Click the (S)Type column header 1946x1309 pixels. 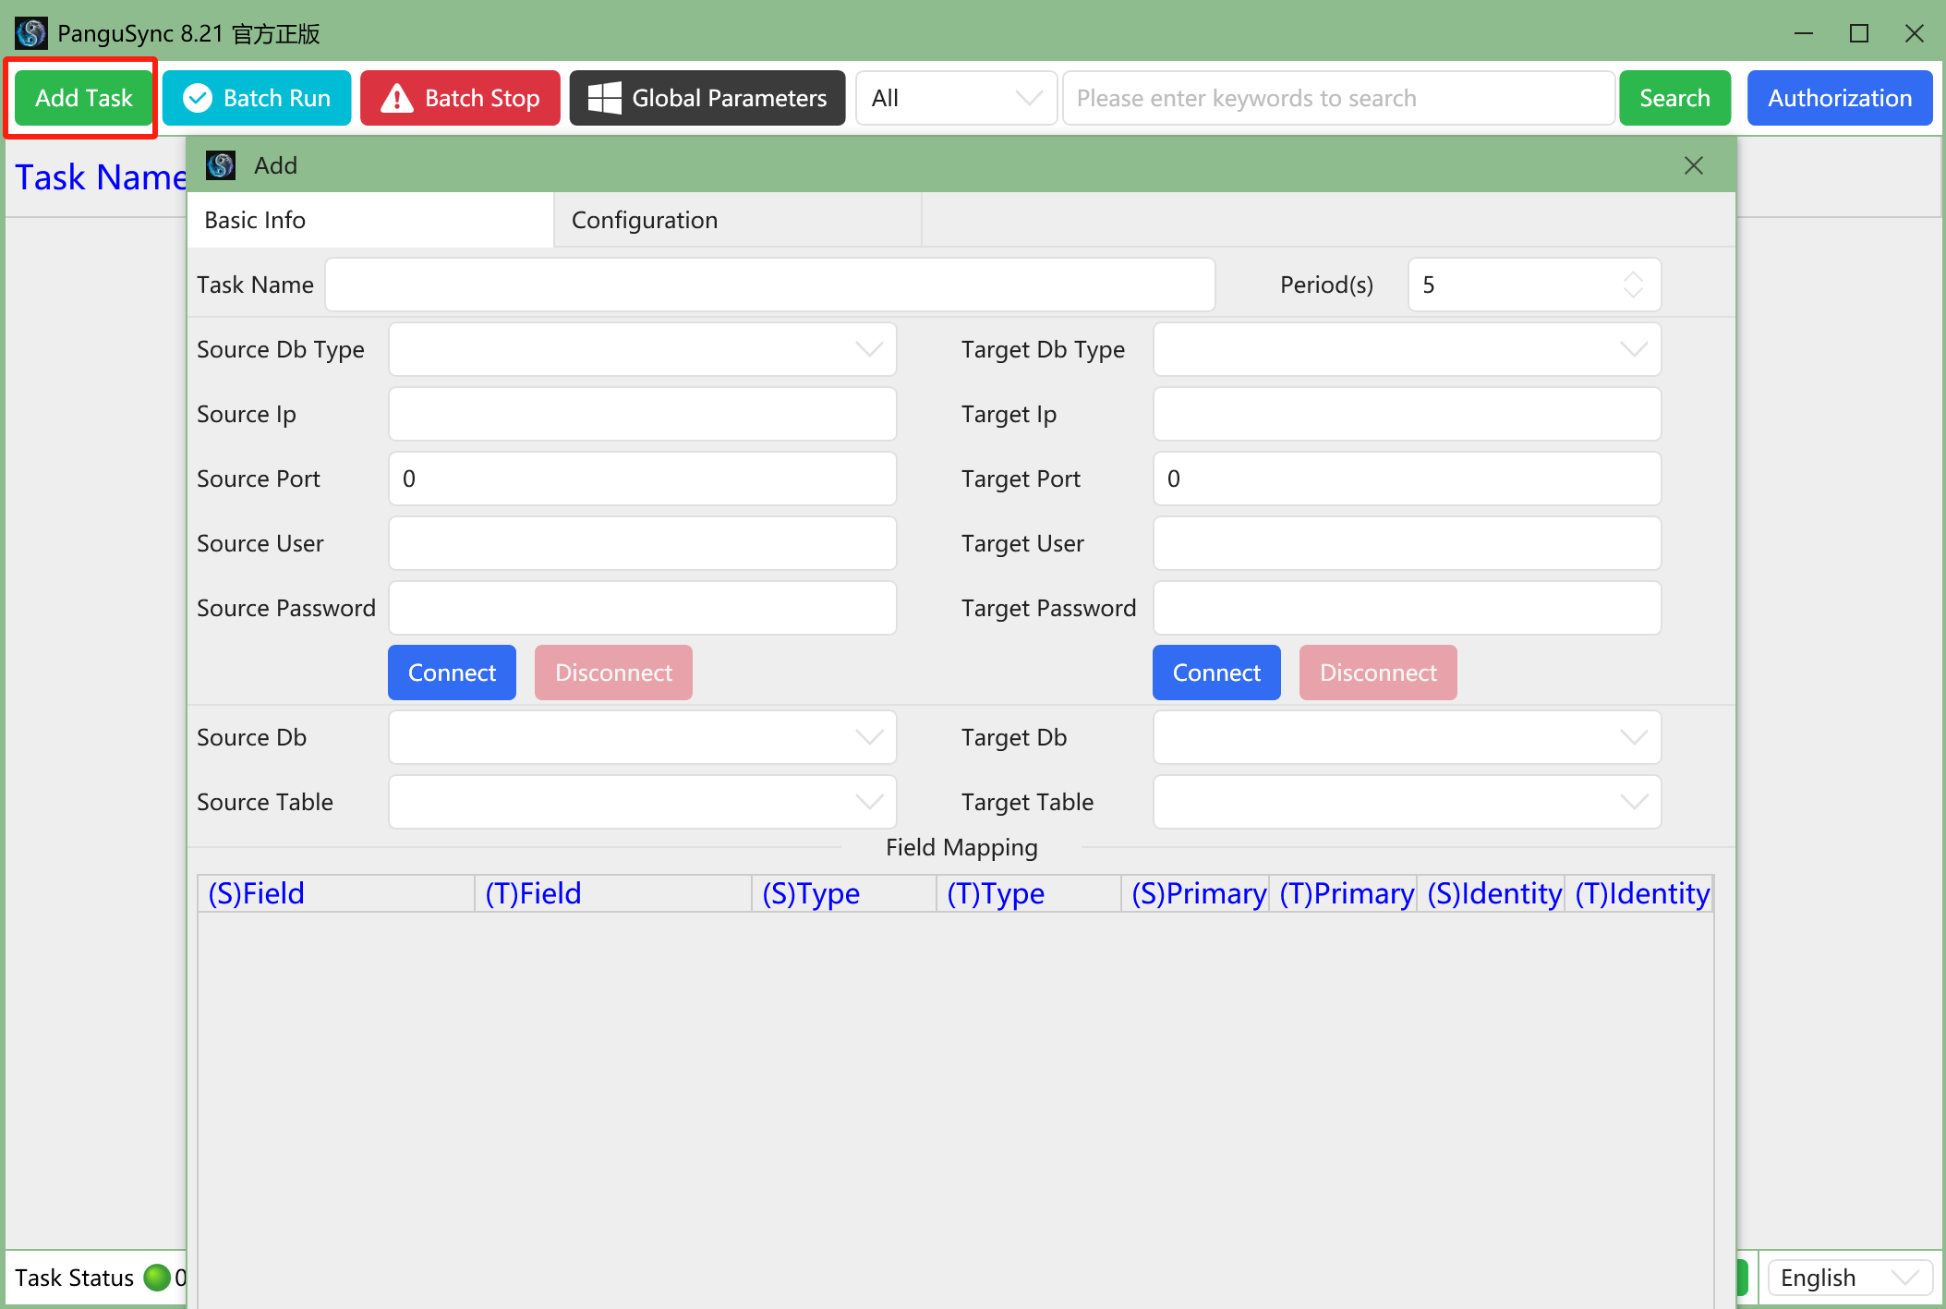pos(844,893)
